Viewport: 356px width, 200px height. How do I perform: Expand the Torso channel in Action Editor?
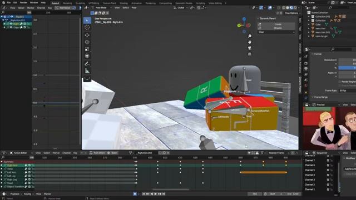2,169
